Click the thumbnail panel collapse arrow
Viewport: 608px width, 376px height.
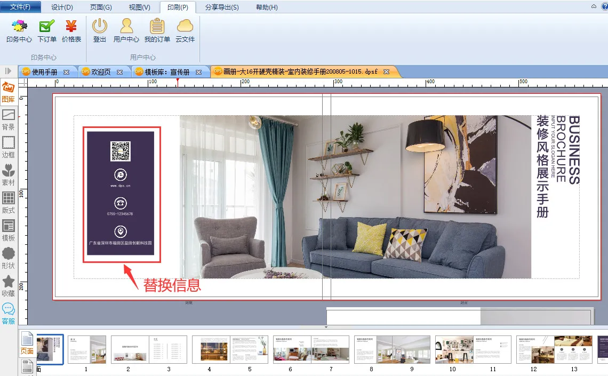[x=326, y=327]
